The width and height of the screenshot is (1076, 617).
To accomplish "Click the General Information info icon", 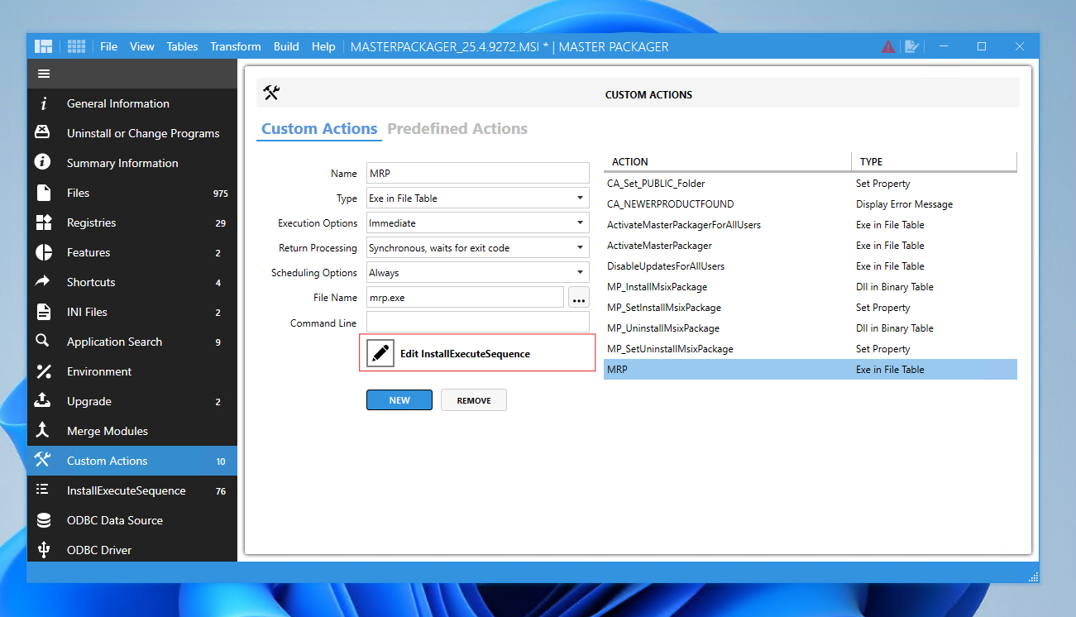I will click(x=44, y=103).
